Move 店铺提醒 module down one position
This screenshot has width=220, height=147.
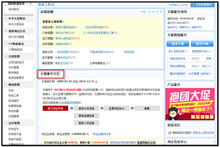click(x=153, y=12)
